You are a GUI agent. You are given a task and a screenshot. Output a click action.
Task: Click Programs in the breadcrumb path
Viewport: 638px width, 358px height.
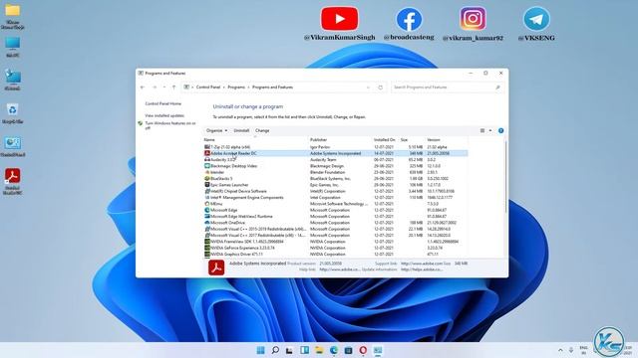tap(236, 88)
